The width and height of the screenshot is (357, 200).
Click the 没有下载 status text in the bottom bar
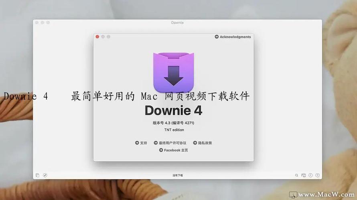(x=178, y=175)
